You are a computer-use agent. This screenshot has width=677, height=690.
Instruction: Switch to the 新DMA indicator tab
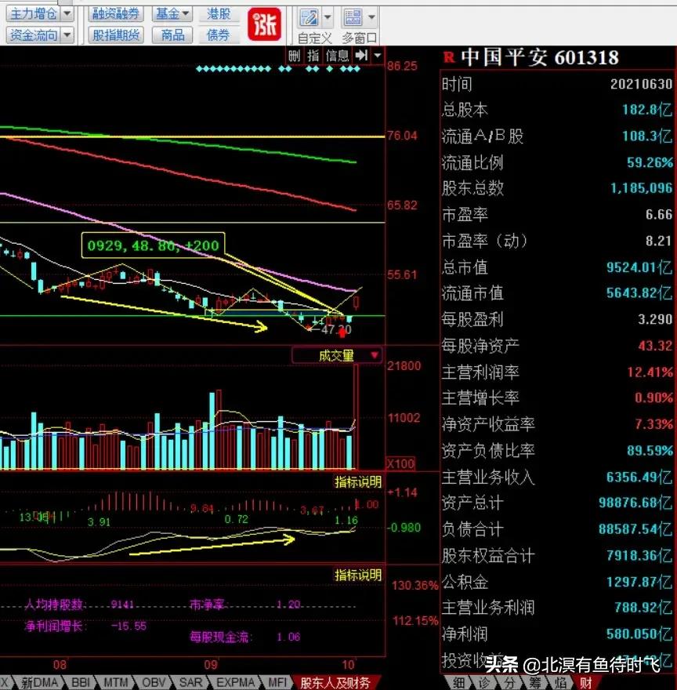coord(40,682)
